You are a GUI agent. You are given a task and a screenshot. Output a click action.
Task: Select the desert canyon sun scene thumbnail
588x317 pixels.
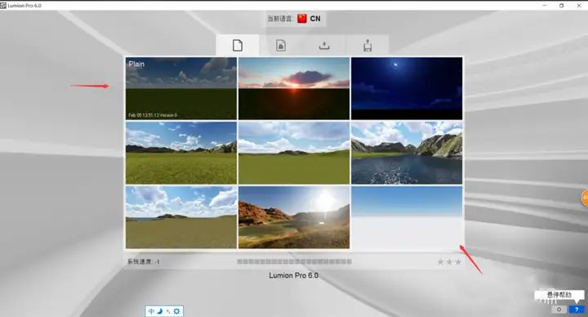(294, 217)
